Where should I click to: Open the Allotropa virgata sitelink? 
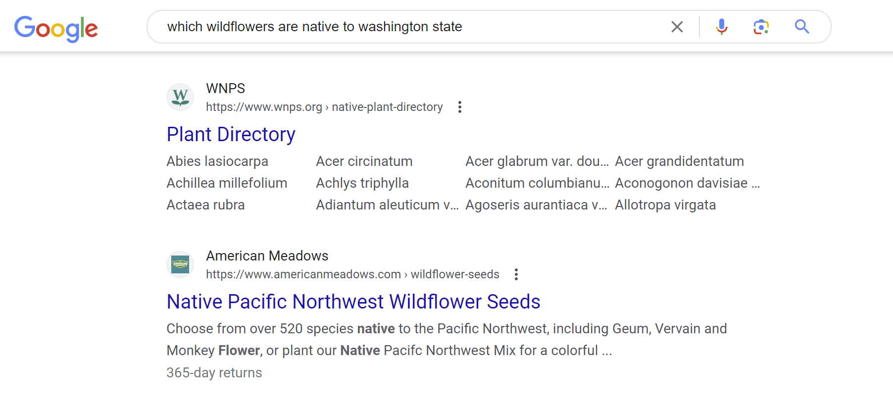(665, 205)
